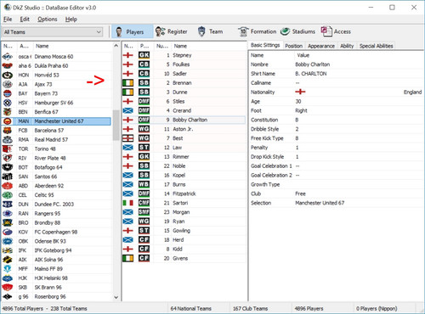Sort players by Nu... number column header

click(162, 46)
